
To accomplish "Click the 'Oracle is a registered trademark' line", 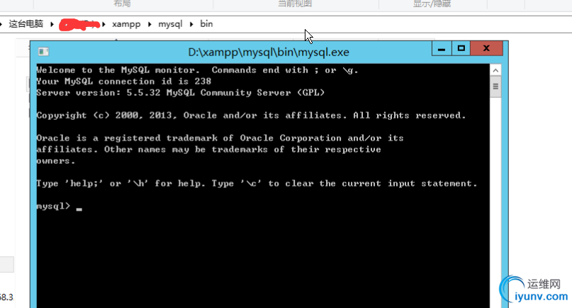I will tap(220, 138).
